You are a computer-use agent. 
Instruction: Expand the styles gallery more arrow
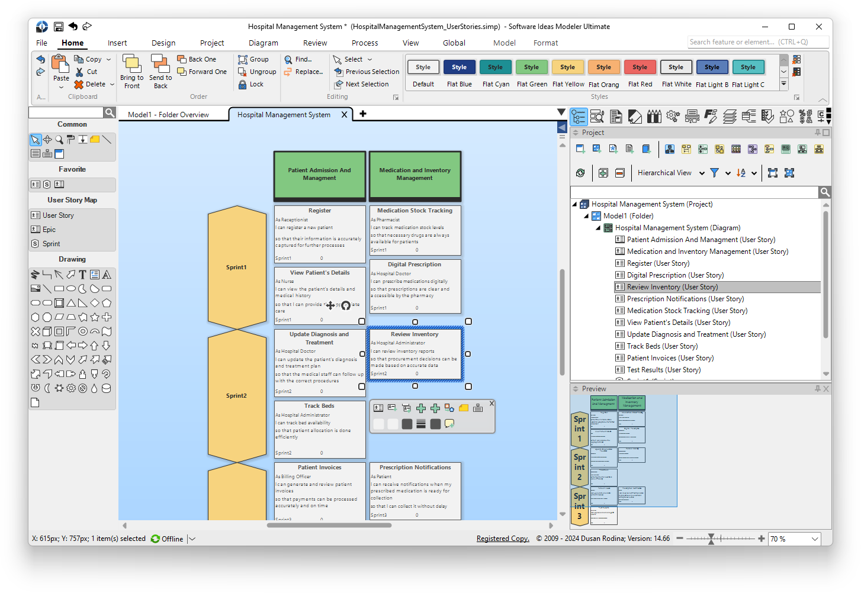783,84
